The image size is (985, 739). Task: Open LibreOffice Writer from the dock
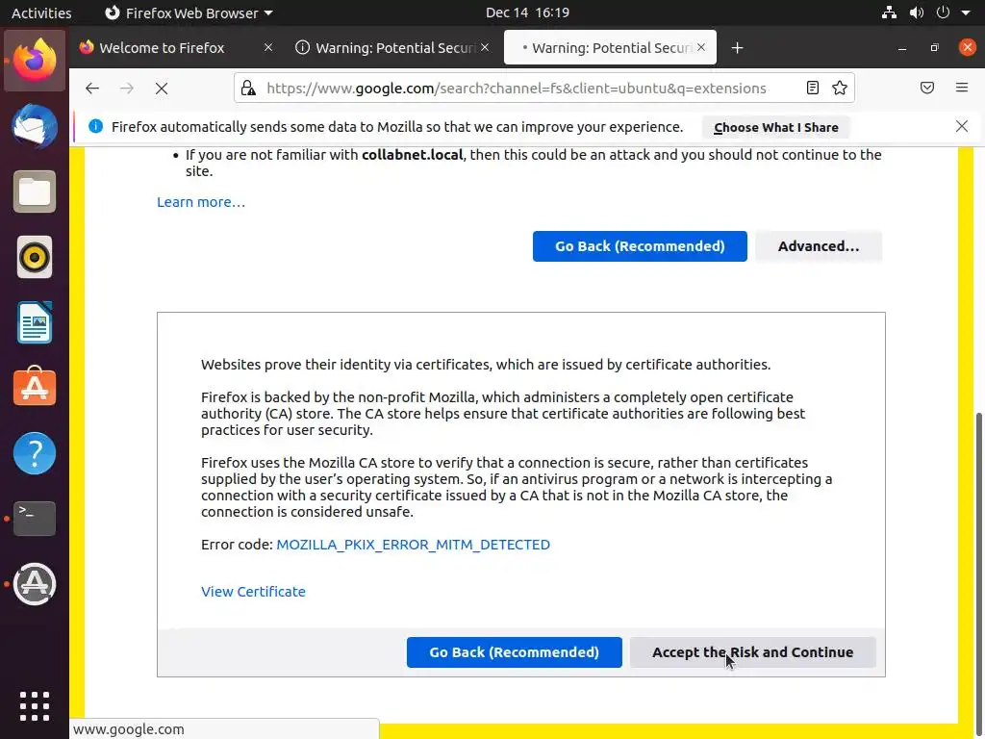[35, 322]
